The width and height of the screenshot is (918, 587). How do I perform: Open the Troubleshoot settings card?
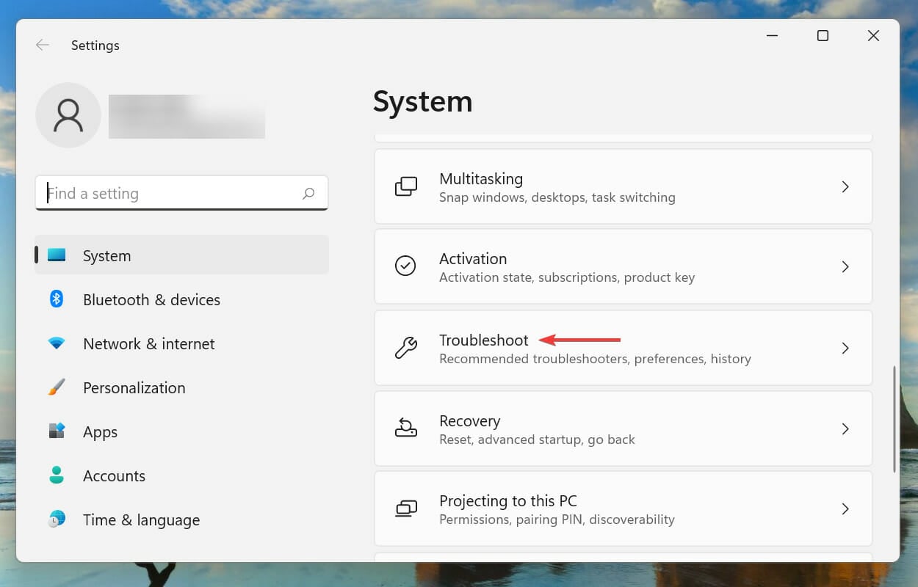(624, 348)
